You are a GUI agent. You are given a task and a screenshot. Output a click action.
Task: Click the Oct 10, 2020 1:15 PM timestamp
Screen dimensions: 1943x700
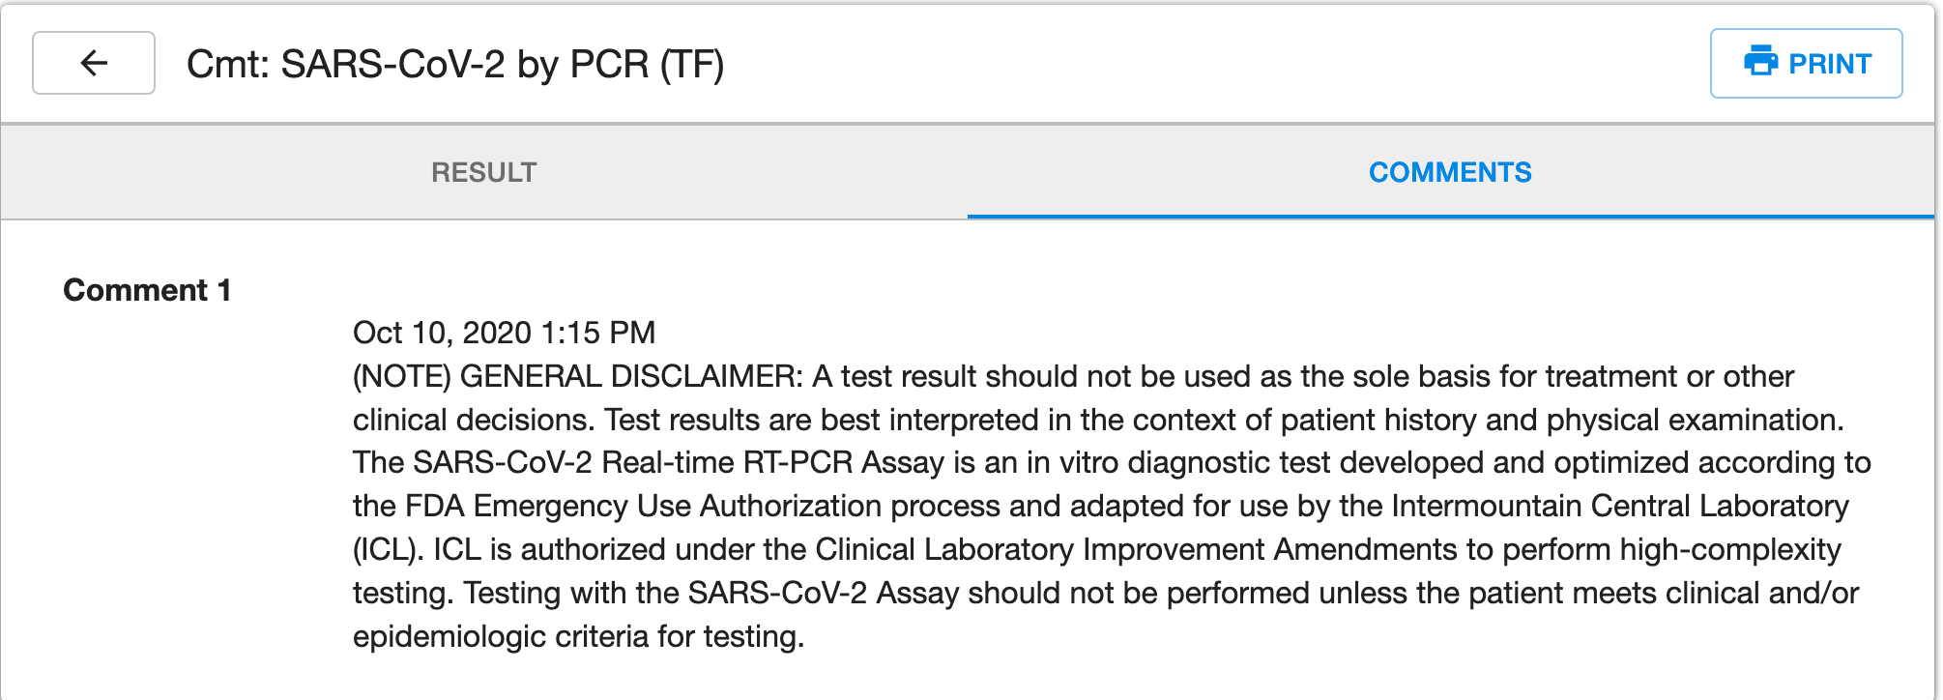(x=504, y=333)
